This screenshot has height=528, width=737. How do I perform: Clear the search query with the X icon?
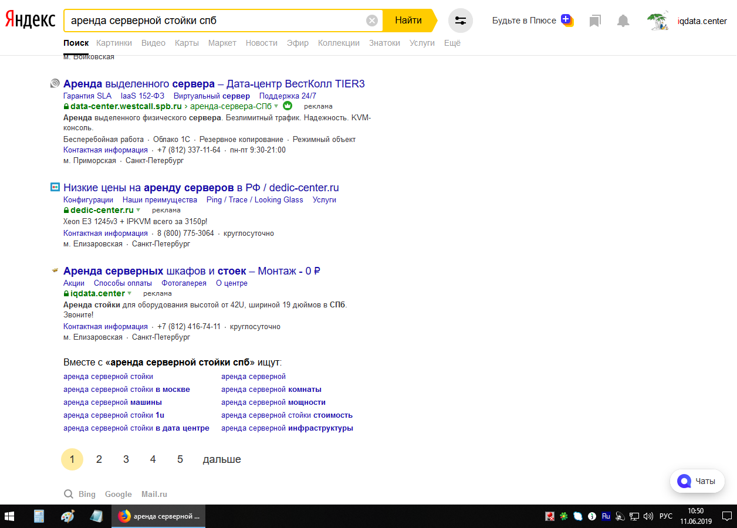[372, 21]
